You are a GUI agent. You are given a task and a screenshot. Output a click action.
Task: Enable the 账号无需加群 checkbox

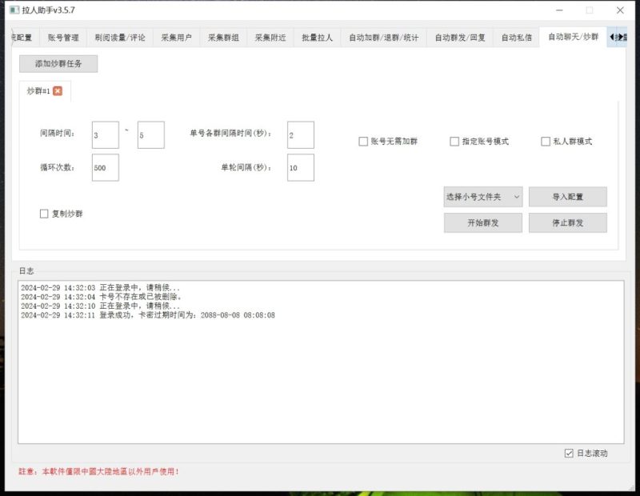pos(363,141)
